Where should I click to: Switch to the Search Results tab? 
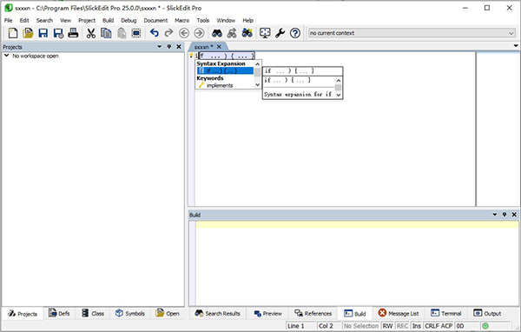pos(217,314)
